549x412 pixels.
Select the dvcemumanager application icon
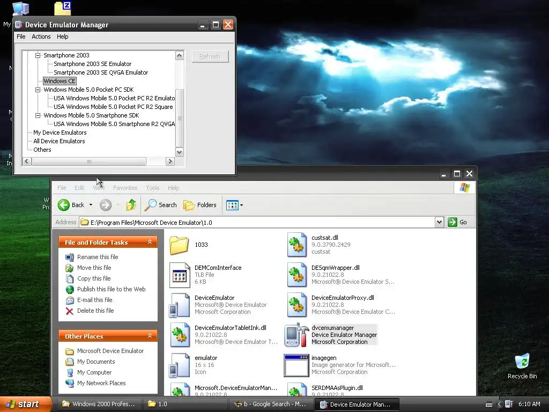[296, 335]
